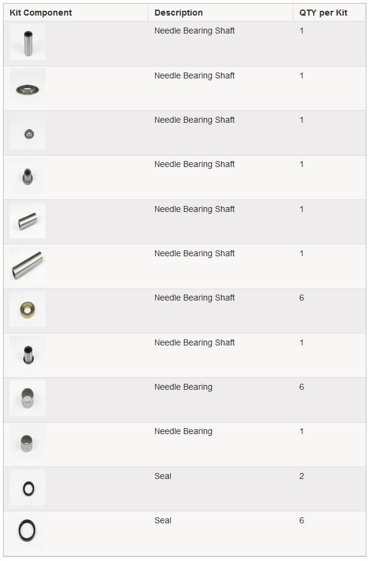Click the long diagonal steel tube image
The image size is (373, 561).
[x=28, y=265]
